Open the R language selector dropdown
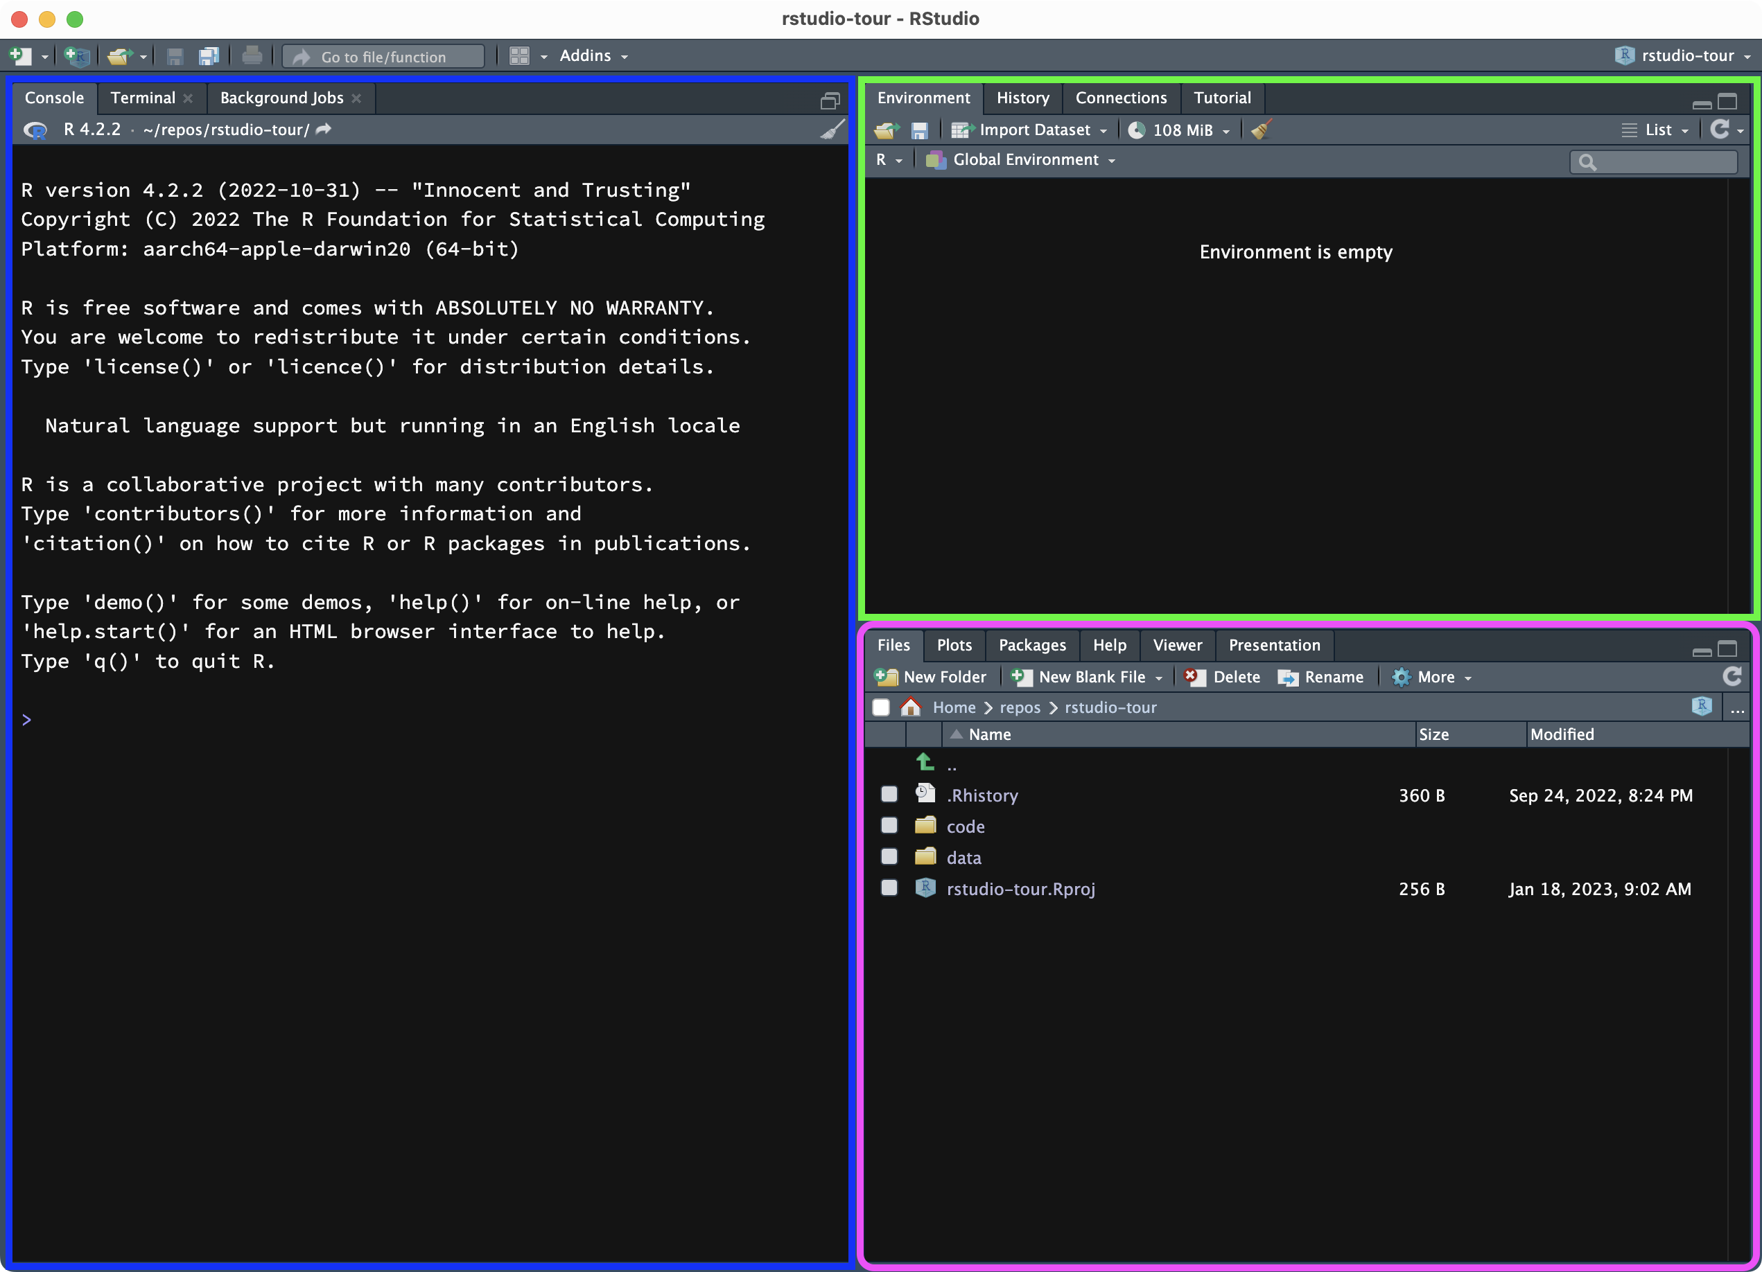The image size is (1762, 1272). [x=889, y=159]
